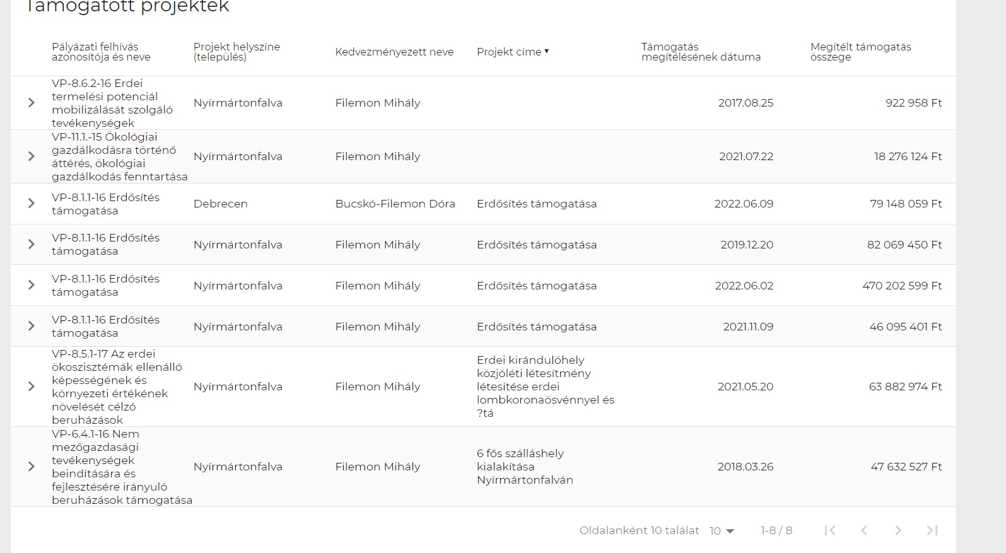Open the results-per-page dropdown
This screenshot has width=1006, height=553.
coord(722,531)
